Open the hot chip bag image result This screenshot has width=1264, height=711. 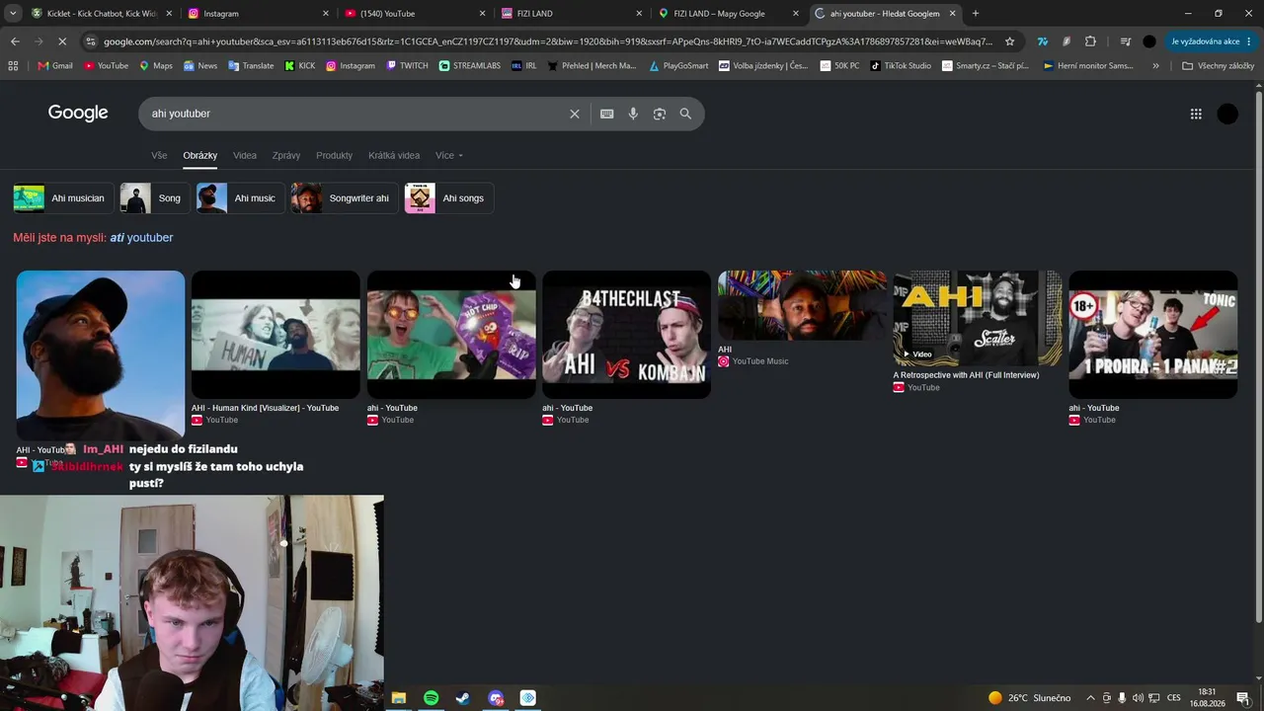coord(451,335)
